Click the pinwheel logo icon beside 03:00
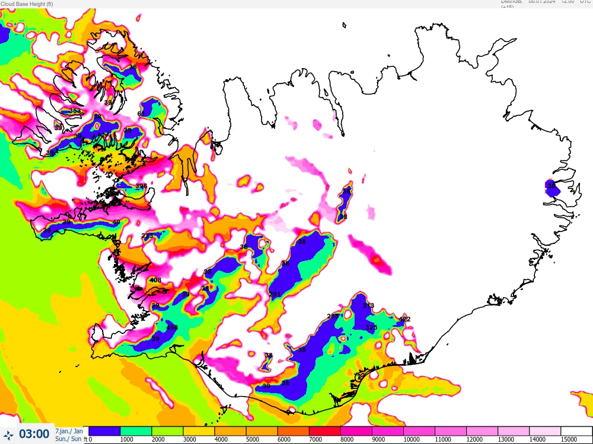 point(8,435)
